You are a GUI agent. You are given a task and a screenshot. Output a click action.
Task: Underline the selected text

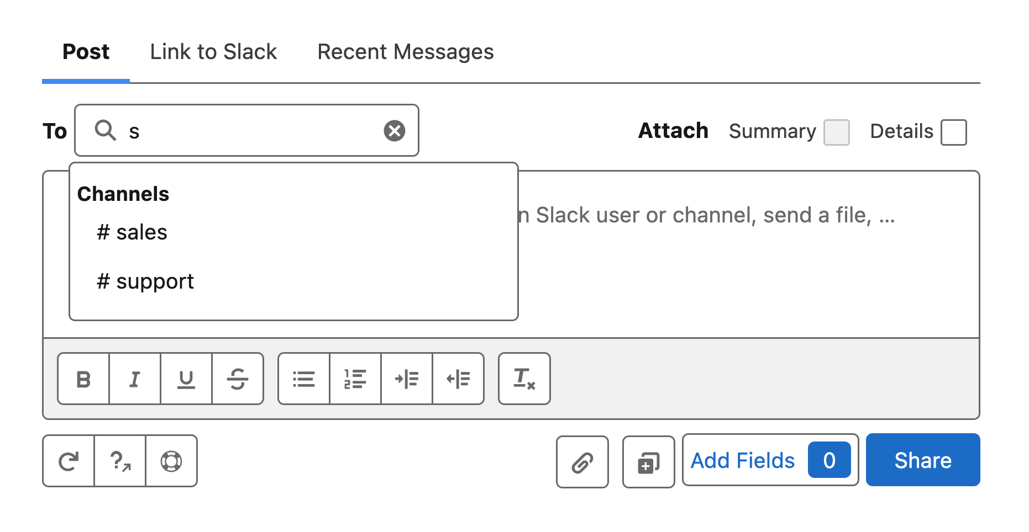tap(186, 379)
